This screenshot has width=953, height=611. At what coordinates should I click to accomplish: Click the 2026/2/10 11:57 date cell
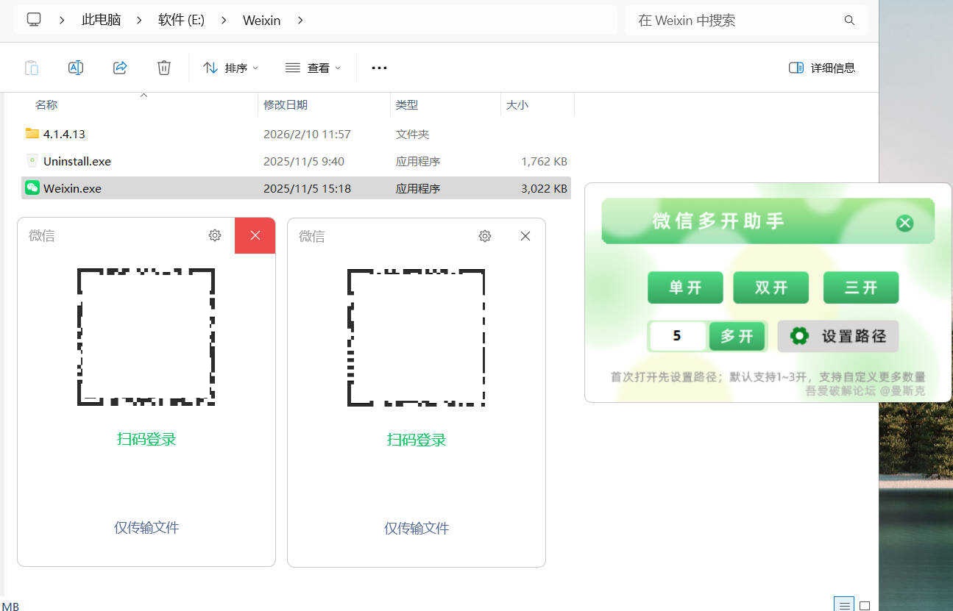(307, 134)
